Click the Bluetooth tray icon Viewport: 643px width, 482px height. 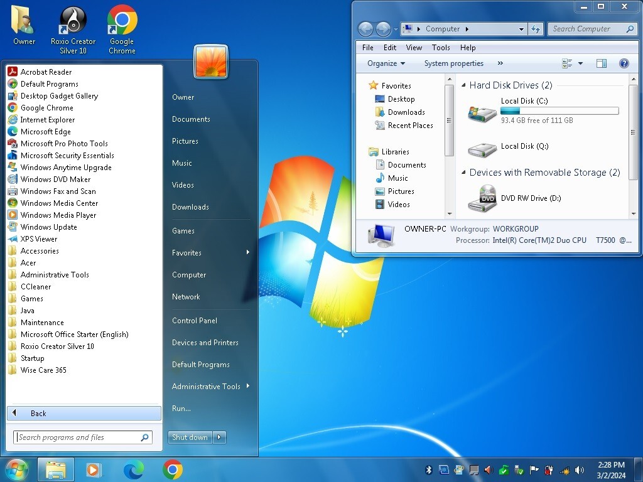point(429,469)
